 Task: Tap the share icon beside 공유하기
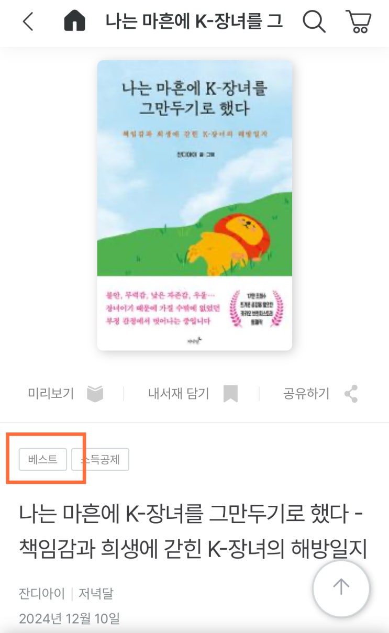[351, 394]
